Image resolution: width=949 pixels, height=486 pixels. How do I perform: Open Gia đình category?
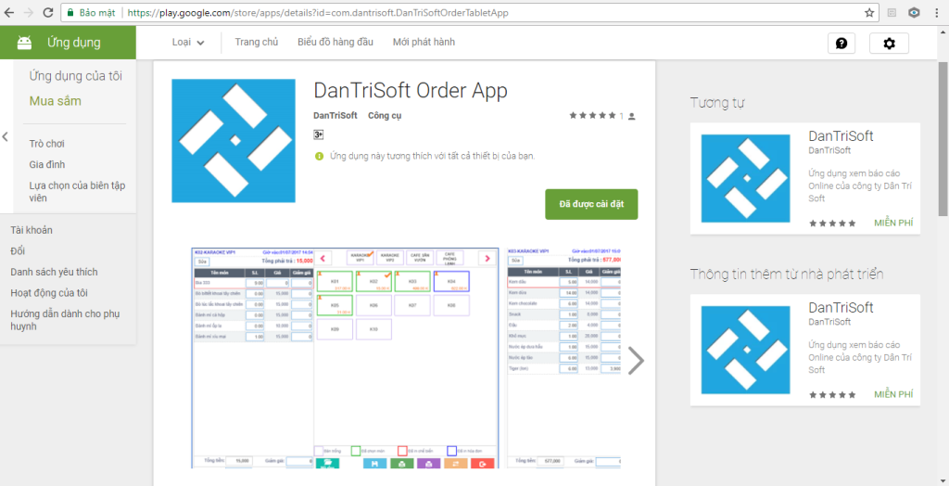[x=46, y=164]
